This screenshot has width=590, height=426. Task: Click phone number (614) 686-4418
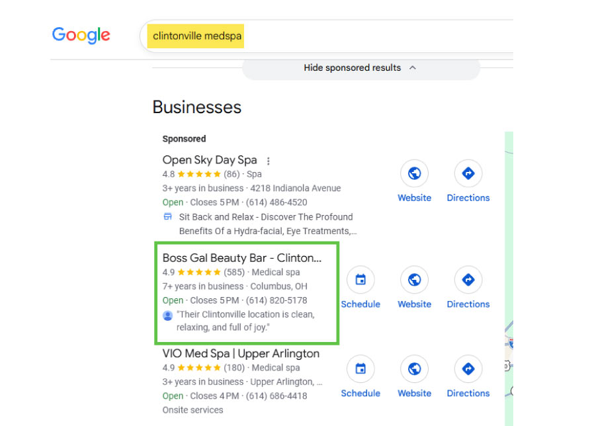pos(276,396)
